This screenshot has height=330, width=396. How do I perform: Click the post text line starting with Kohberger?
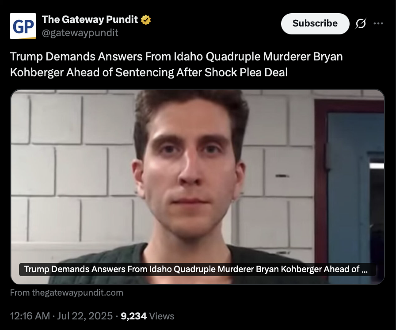[x=149, y=73]
